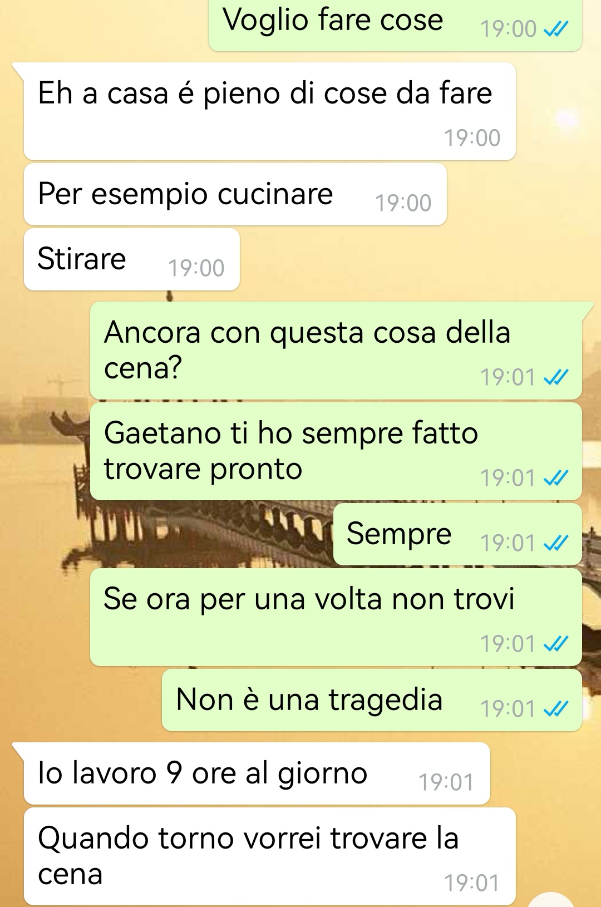Tap the scroll-to-bottom button at lower right corner
Image resolution: width=601 pixels, height=907 pixels.
550,899
